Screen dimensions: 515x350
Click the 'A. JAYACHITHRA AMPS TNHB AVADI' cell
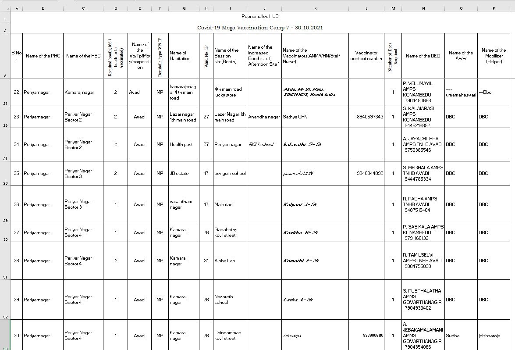tap(423, 145)
